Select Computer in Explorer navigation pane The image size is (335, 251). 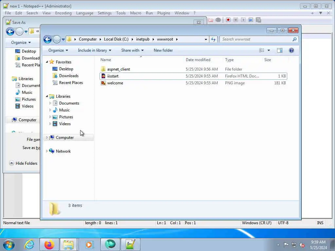pyautogui.click(x=65, y=138)
